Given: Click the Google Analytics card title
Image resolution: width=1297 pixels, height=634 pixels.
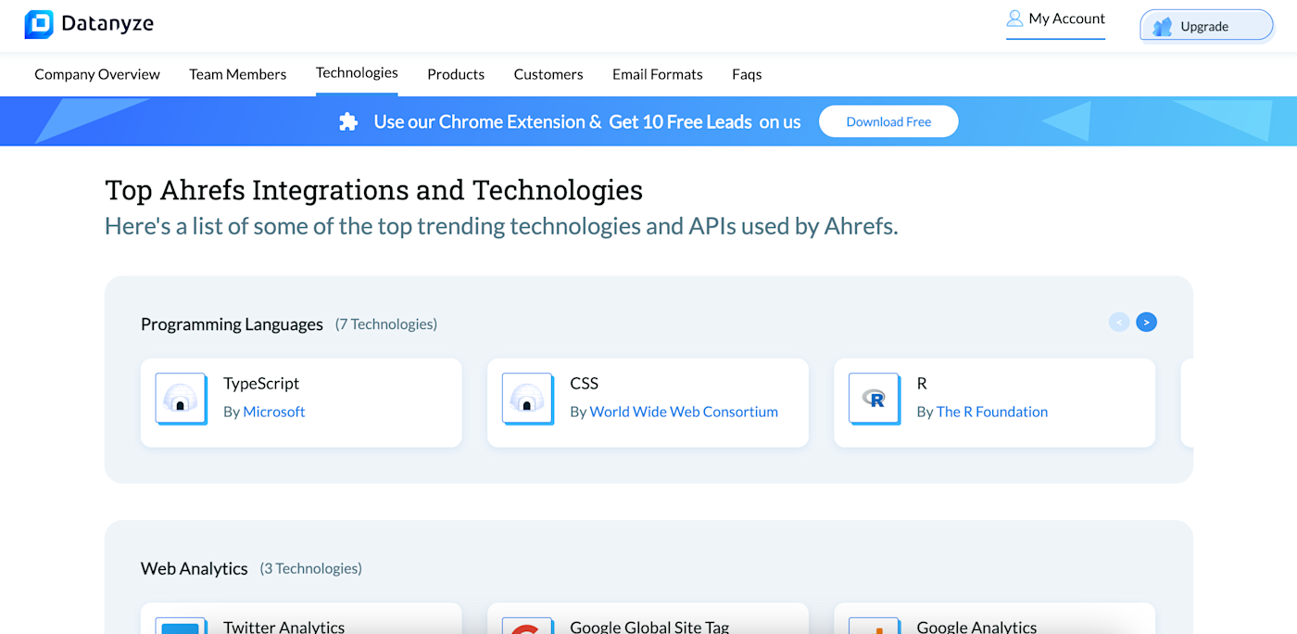Looking at the screenshot, I should click(976, 628).
